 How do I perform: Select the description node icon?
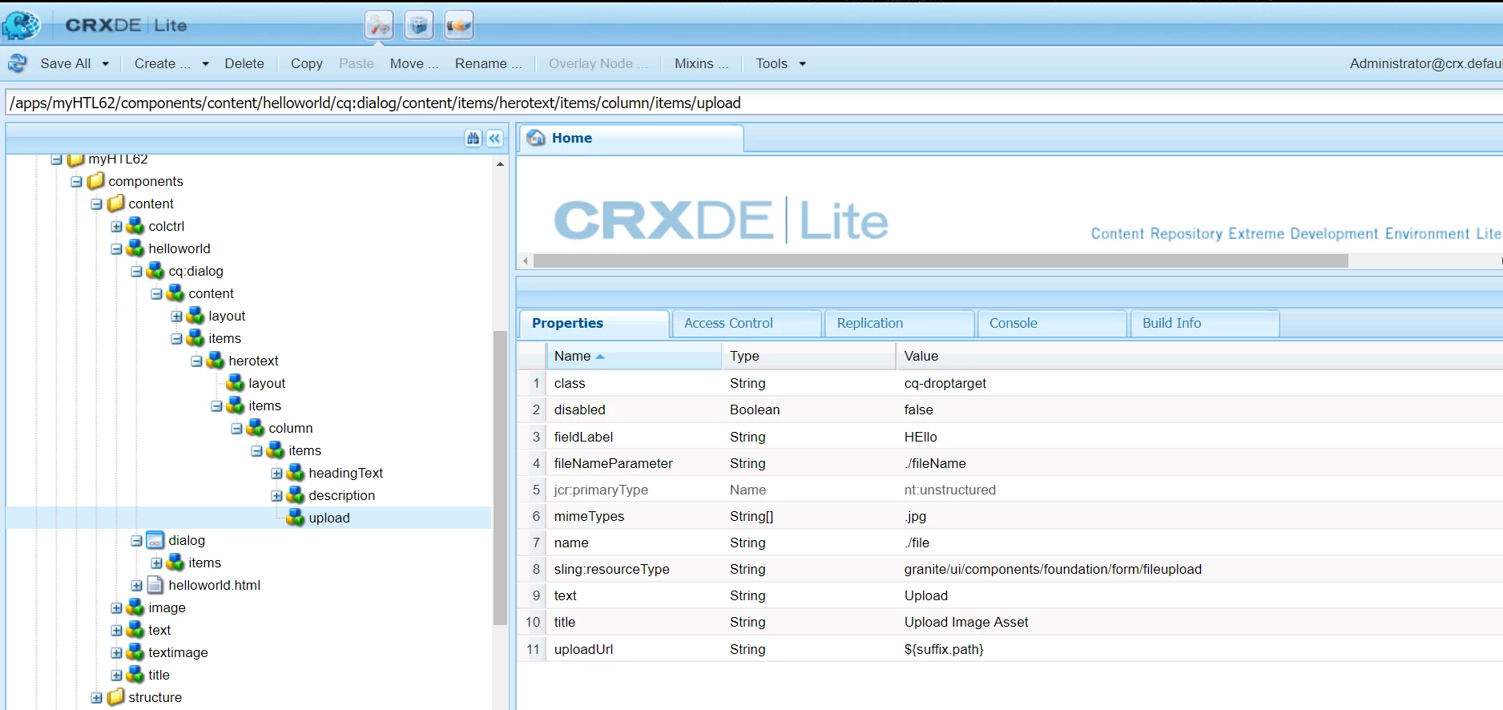click(x=296, y=495)
